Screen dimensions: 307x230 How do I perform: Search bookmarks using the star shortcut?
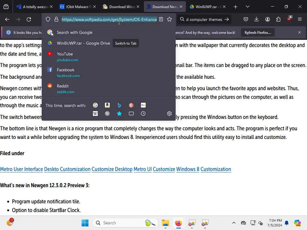pyautogui.click(x=119, y=114)
